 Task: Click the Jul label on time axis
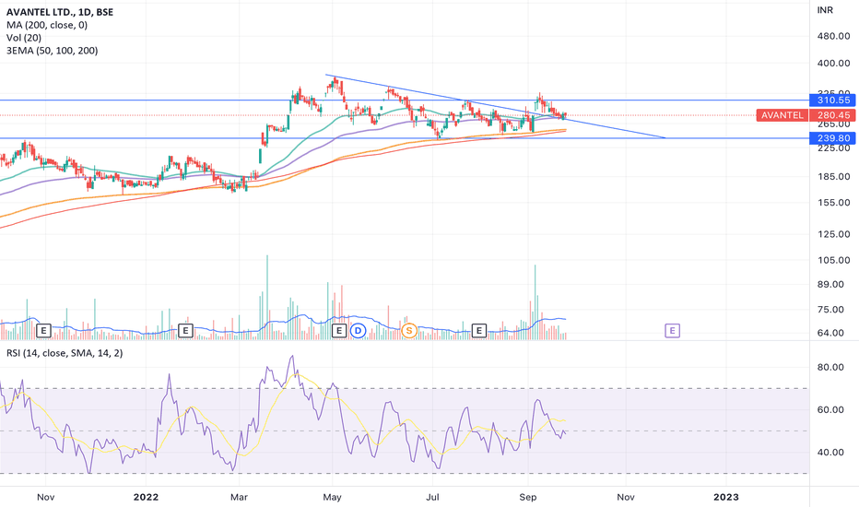tap(433, 497)
